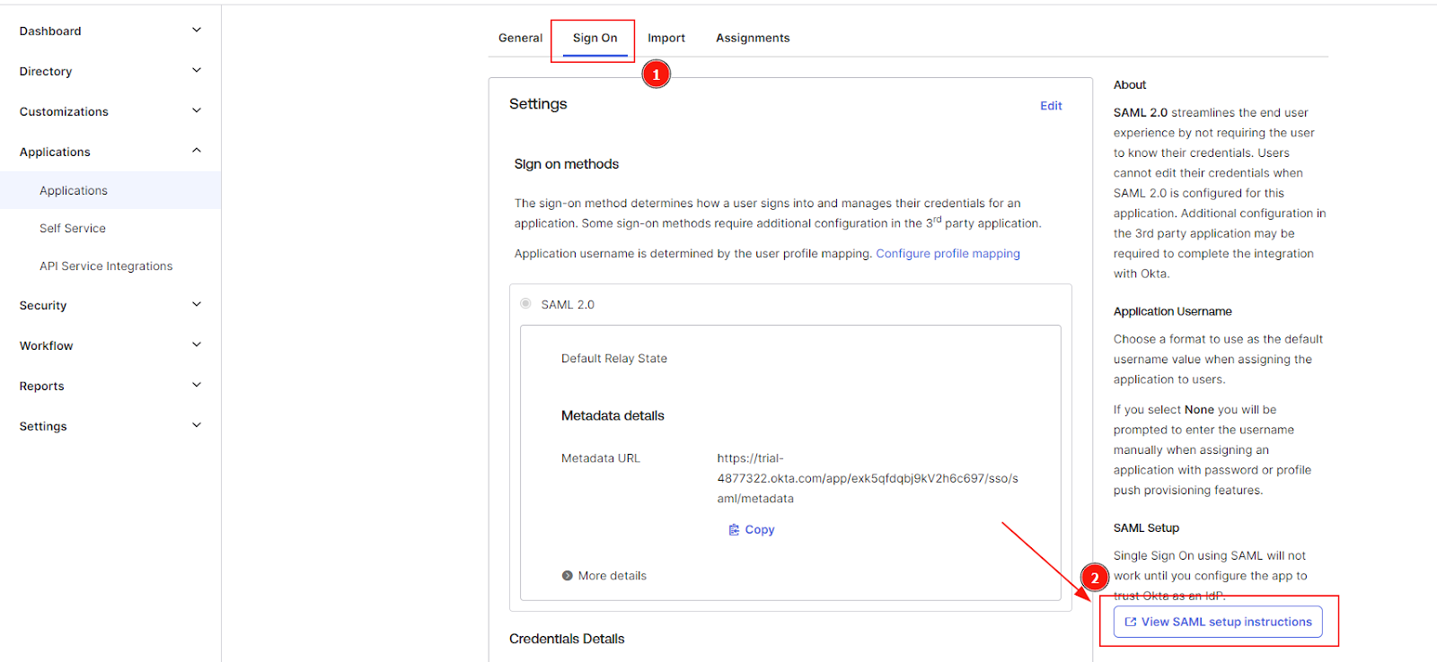
Task: Expand the Dashboard menu chevron
Action: pyautogui.click(x=197, y=30)
